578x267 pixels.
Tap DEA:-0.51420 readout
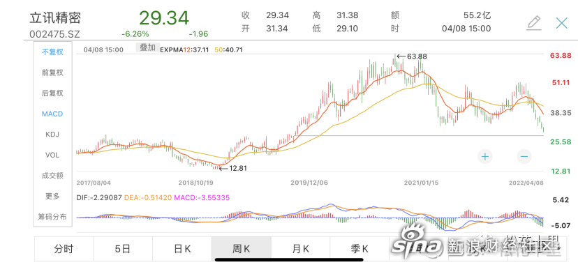[x=148, y=198]
